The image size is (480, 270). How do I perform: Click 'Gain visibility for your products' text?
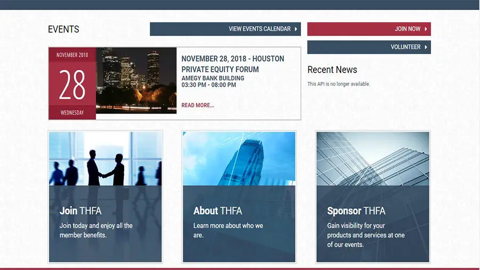coord(366,235)
